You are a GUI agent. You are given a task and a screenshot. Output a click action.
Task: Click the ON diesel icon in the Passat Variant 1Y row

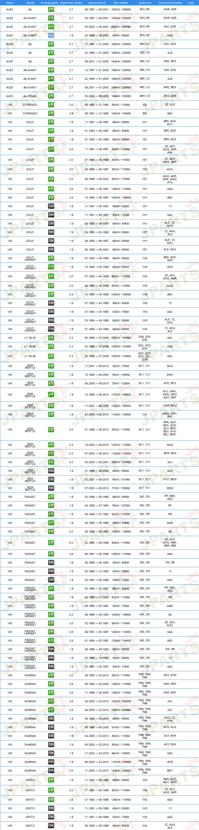pos(51,658)
